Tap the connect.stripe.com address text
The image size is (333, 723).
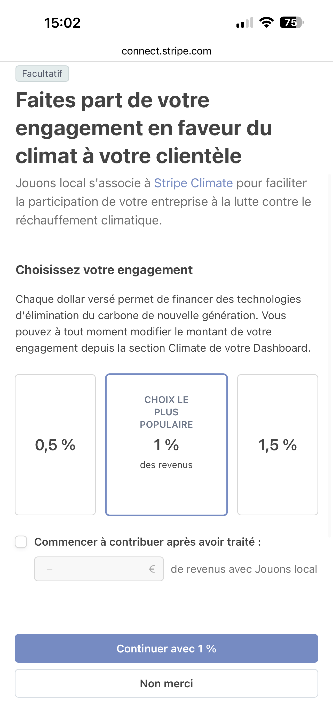tap(166, 51)
